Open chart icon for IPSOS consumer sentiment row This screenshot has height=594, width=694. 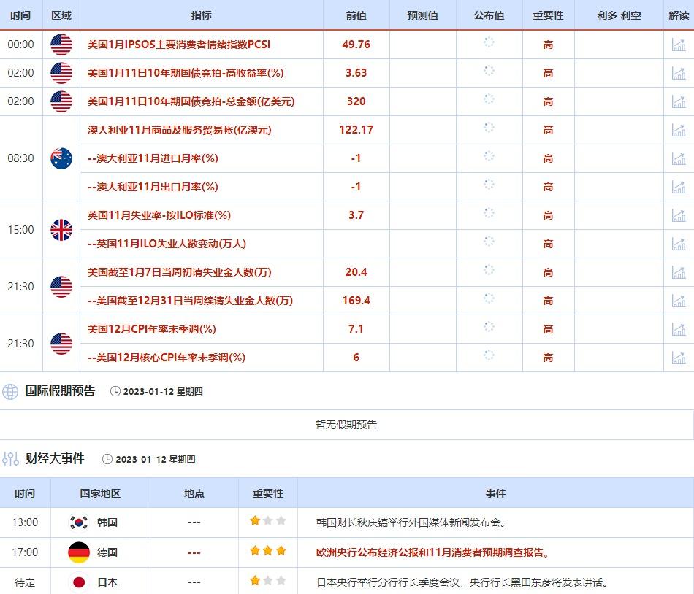click(x=678, y=45)
